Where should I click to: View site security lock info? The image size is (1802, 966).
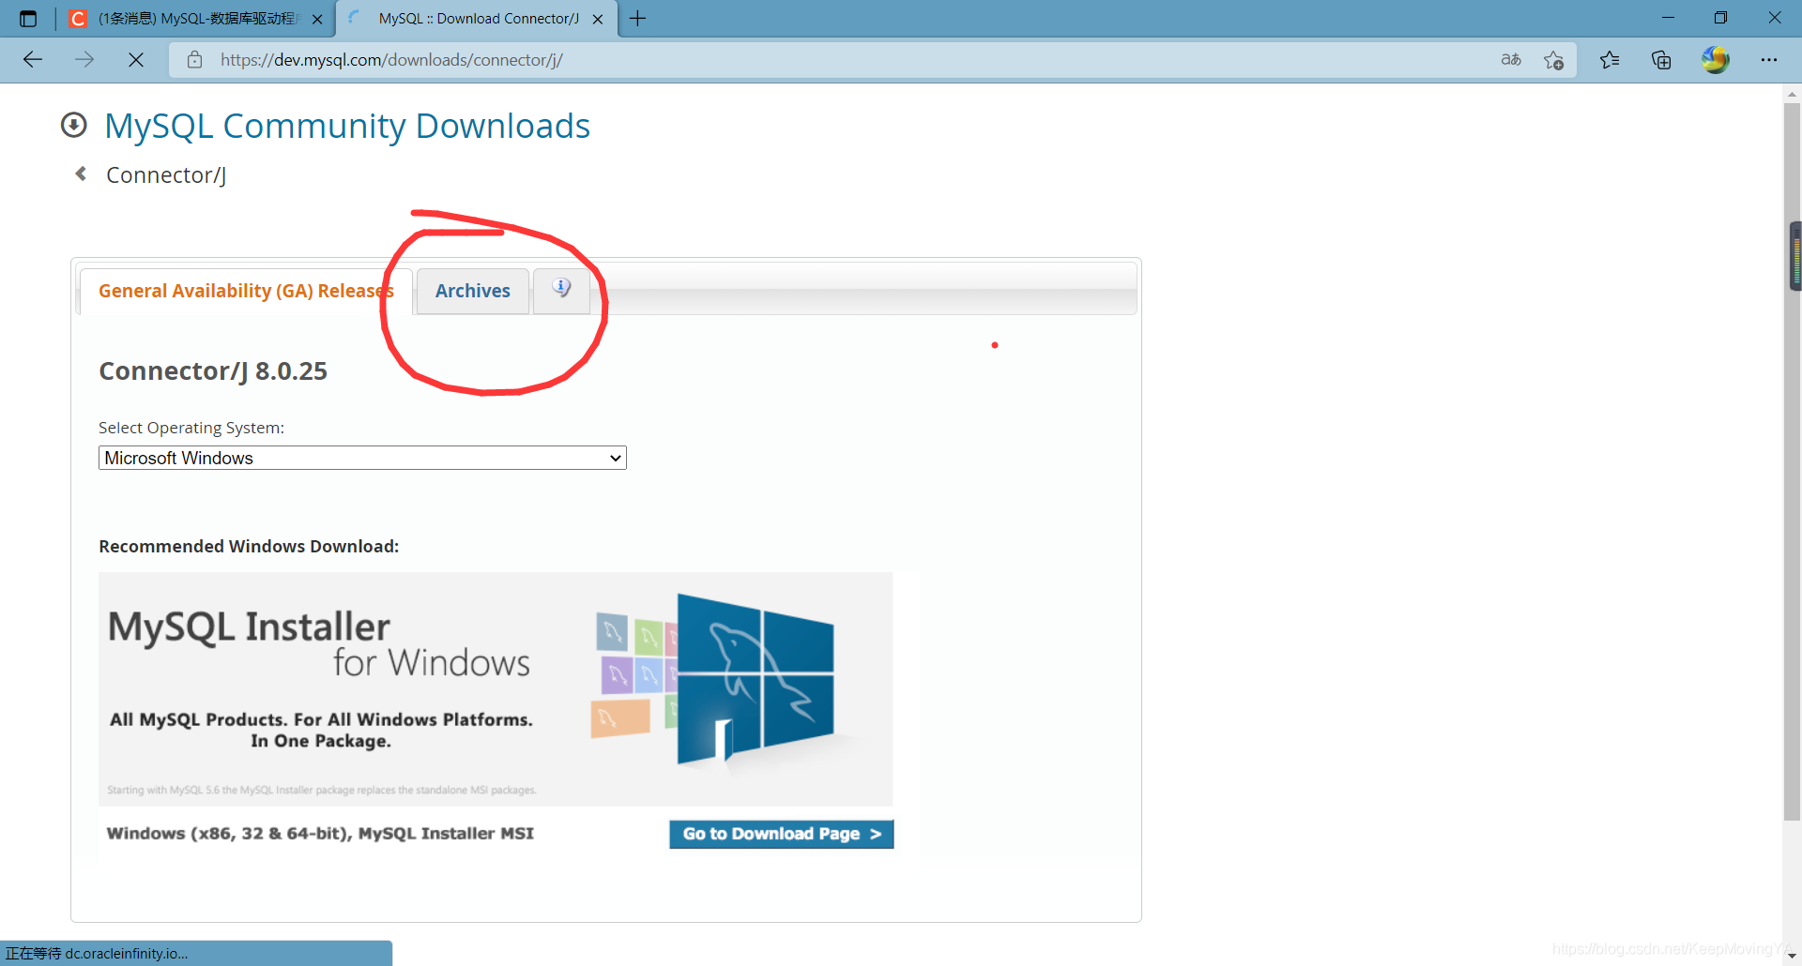[x=194, y=60]
